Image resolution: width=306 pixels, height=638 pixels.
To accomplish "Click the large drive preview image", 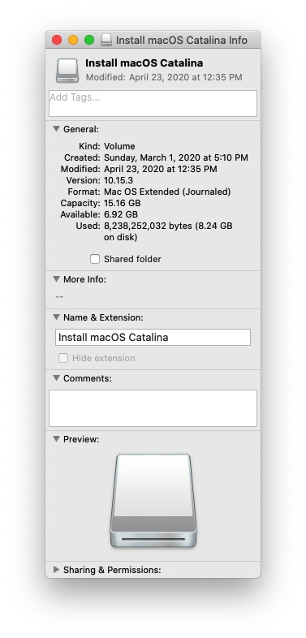I will [x=153, y=501].
